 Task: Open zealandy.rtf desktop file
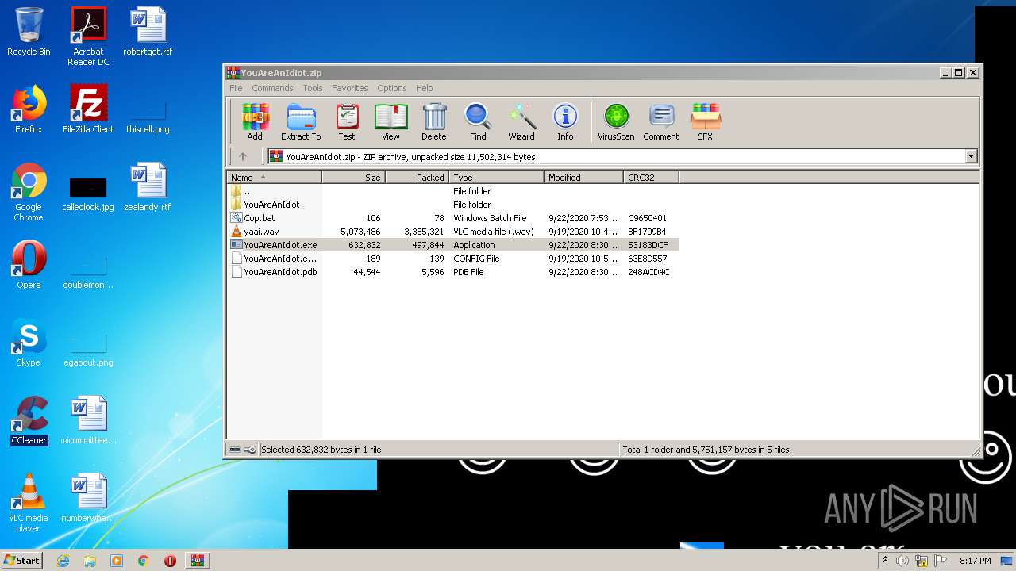point(148,187)
